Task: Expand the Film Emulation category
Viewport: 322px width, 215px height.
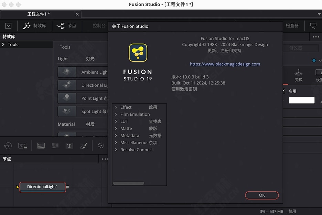Action: (x=116, y=114)
